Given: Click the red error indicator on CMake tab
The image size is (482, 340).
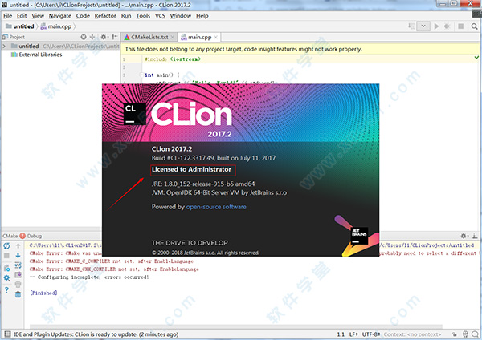Looking at the screenshot, I should [22, 236].
